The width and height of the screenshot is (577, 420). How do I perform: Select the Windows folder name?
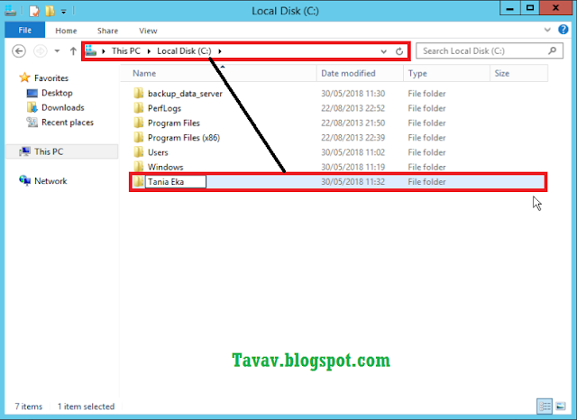pos(166,167)
